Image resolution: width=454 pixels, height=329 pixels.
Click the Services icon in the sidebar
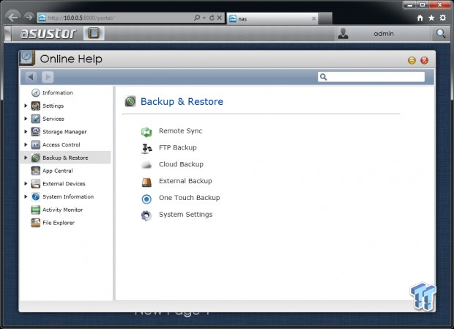click(x=36, y=119)
